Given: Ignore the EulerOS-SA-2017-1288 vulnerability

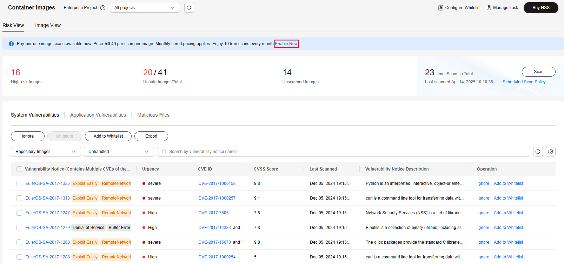Looking at the screenshot, I should pos(483,257).
